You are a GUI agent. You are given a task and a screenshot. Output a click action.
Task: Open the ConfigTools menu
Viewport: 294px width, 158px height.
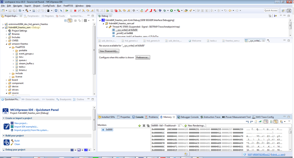click(x=49, y=6)
